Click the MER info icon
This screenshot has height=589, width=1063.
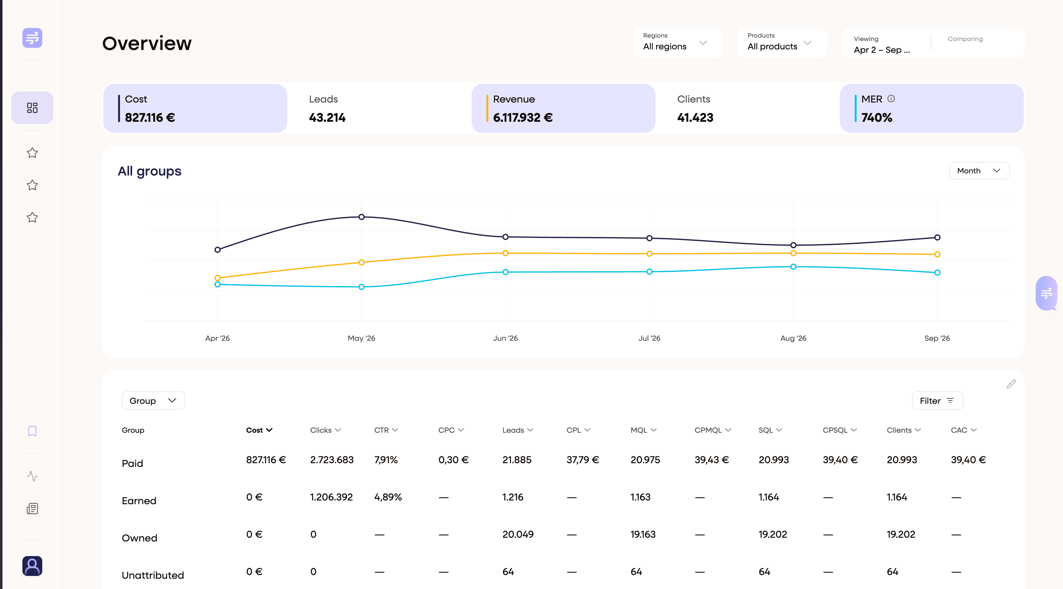(891, 98)
